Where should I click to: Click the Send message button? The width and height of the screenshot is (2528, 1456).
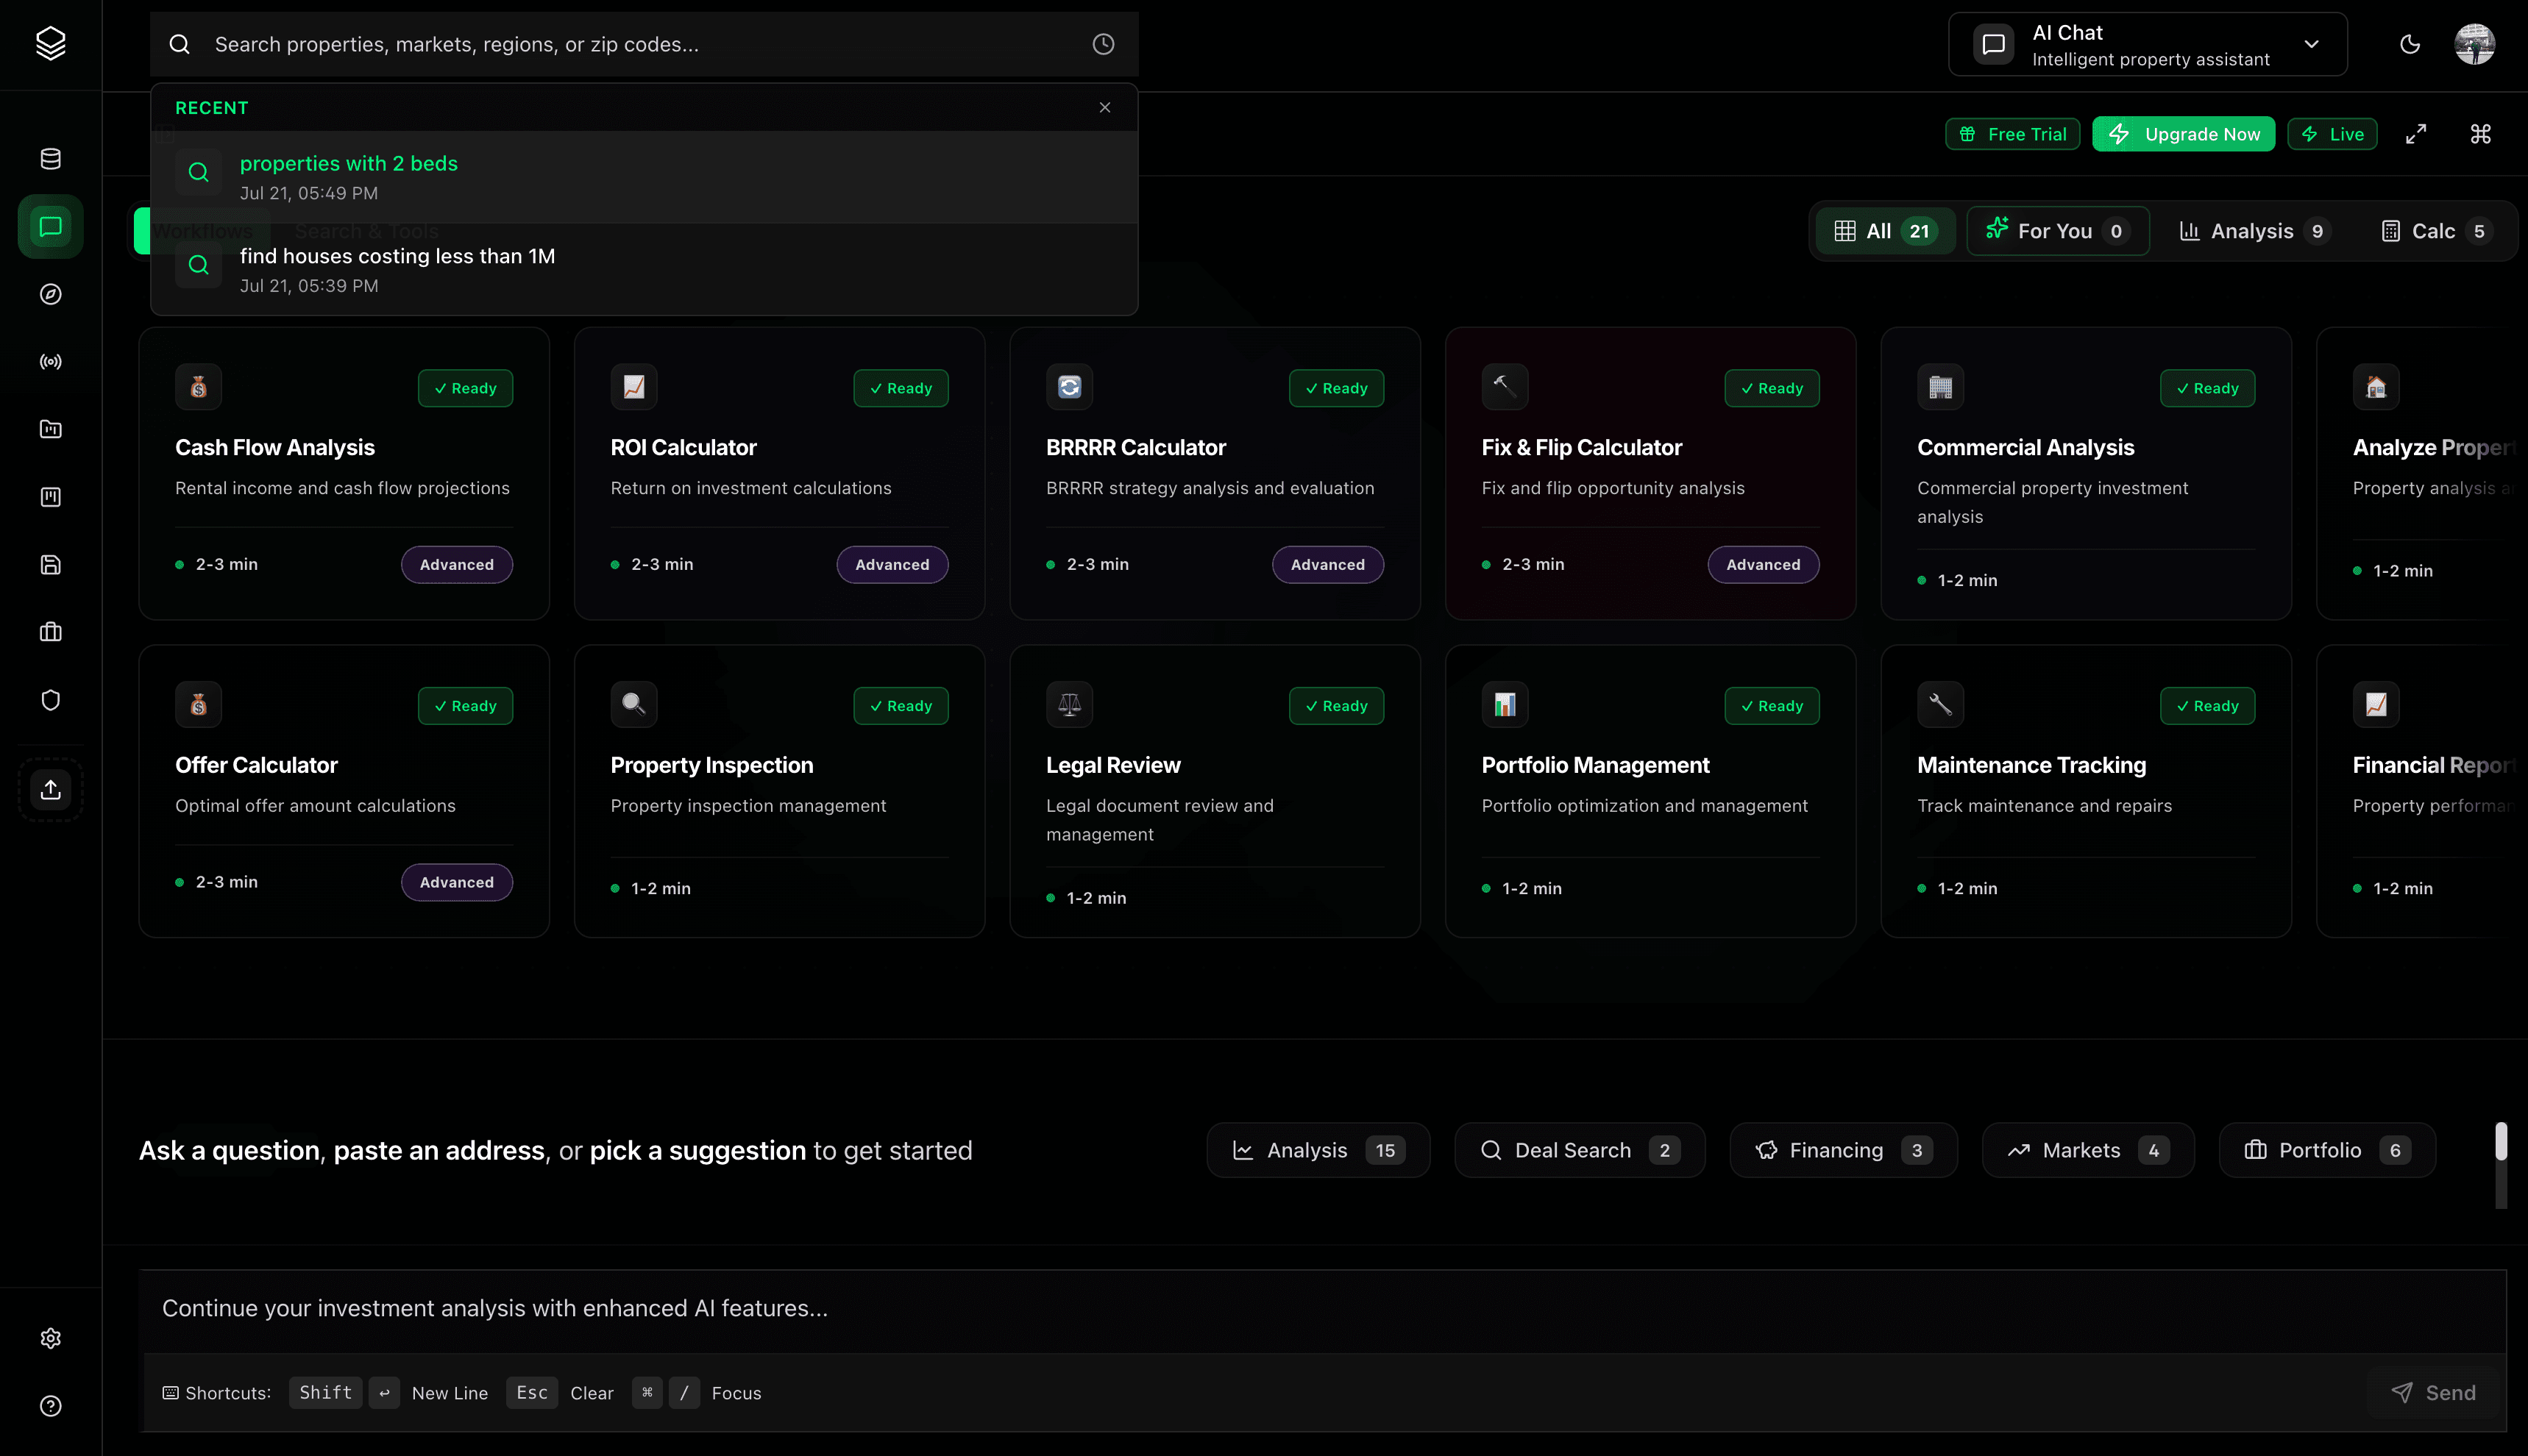click(2433, 1392)
